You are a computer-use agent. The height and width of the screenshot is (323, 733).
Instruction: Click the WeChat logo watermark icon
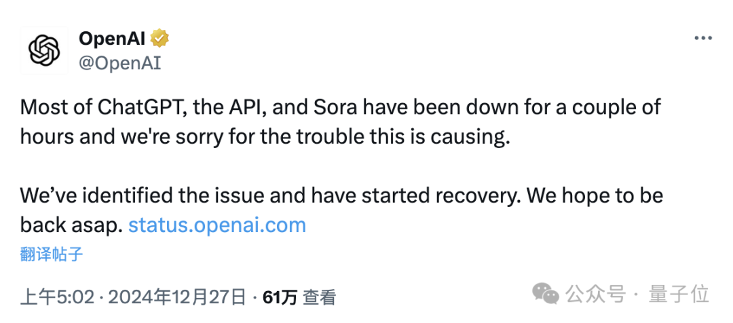(546, 293)
